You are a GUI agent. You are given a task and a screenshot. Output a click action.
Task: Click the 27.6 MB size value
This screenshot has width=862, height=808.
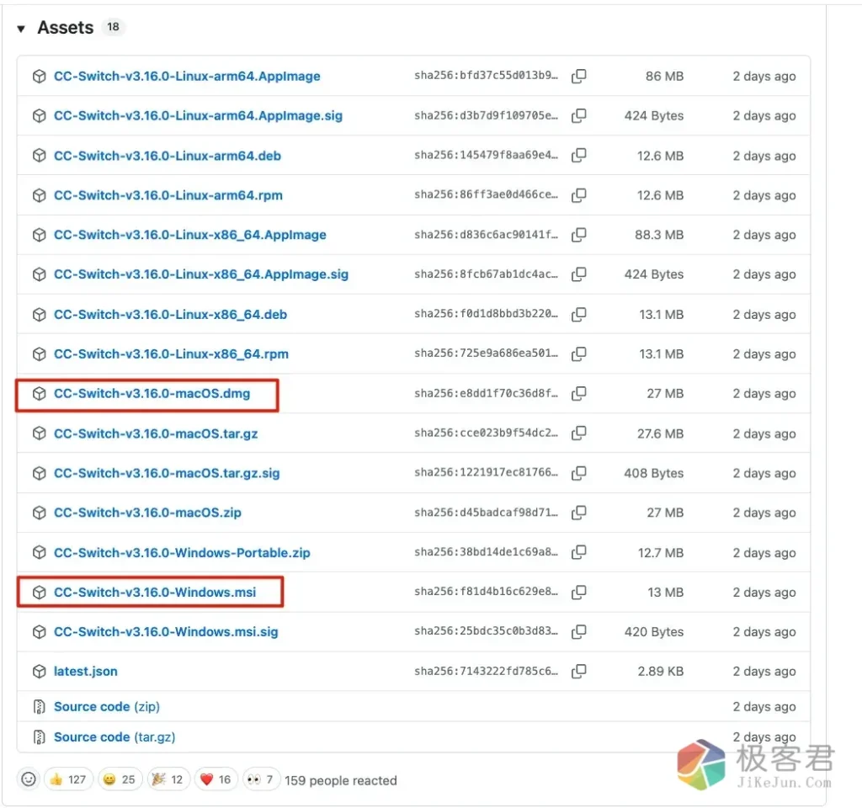coord(660,433)
